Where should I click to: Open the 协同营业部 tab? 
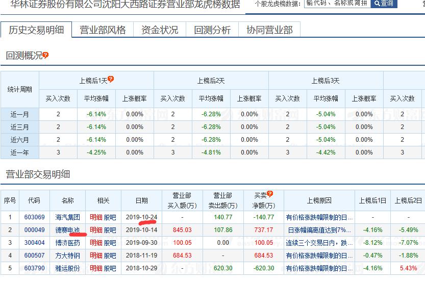coord(269,30)
